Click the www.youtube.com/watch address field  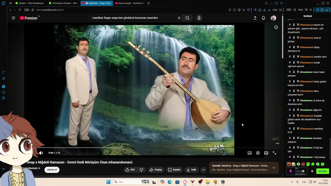point(50,10)
